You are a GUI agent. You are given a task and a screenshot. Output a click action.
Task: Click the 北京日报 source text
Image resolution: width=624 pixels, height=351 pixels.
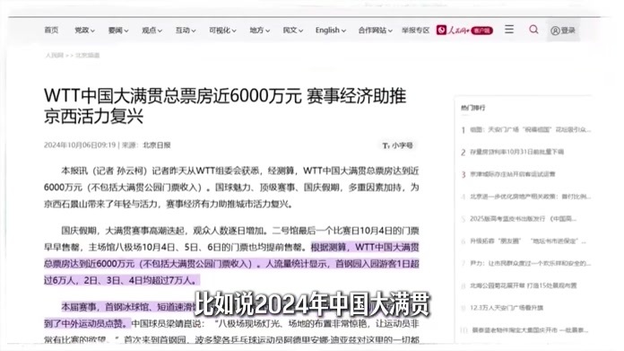[157, 145]
